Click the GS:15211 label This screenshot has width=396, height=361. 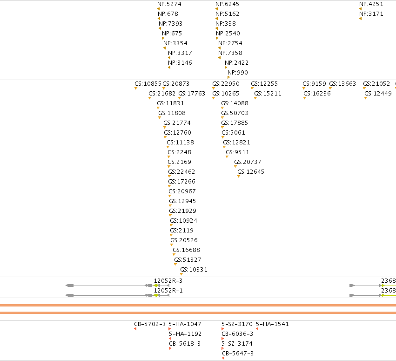(x=268, y=94)
